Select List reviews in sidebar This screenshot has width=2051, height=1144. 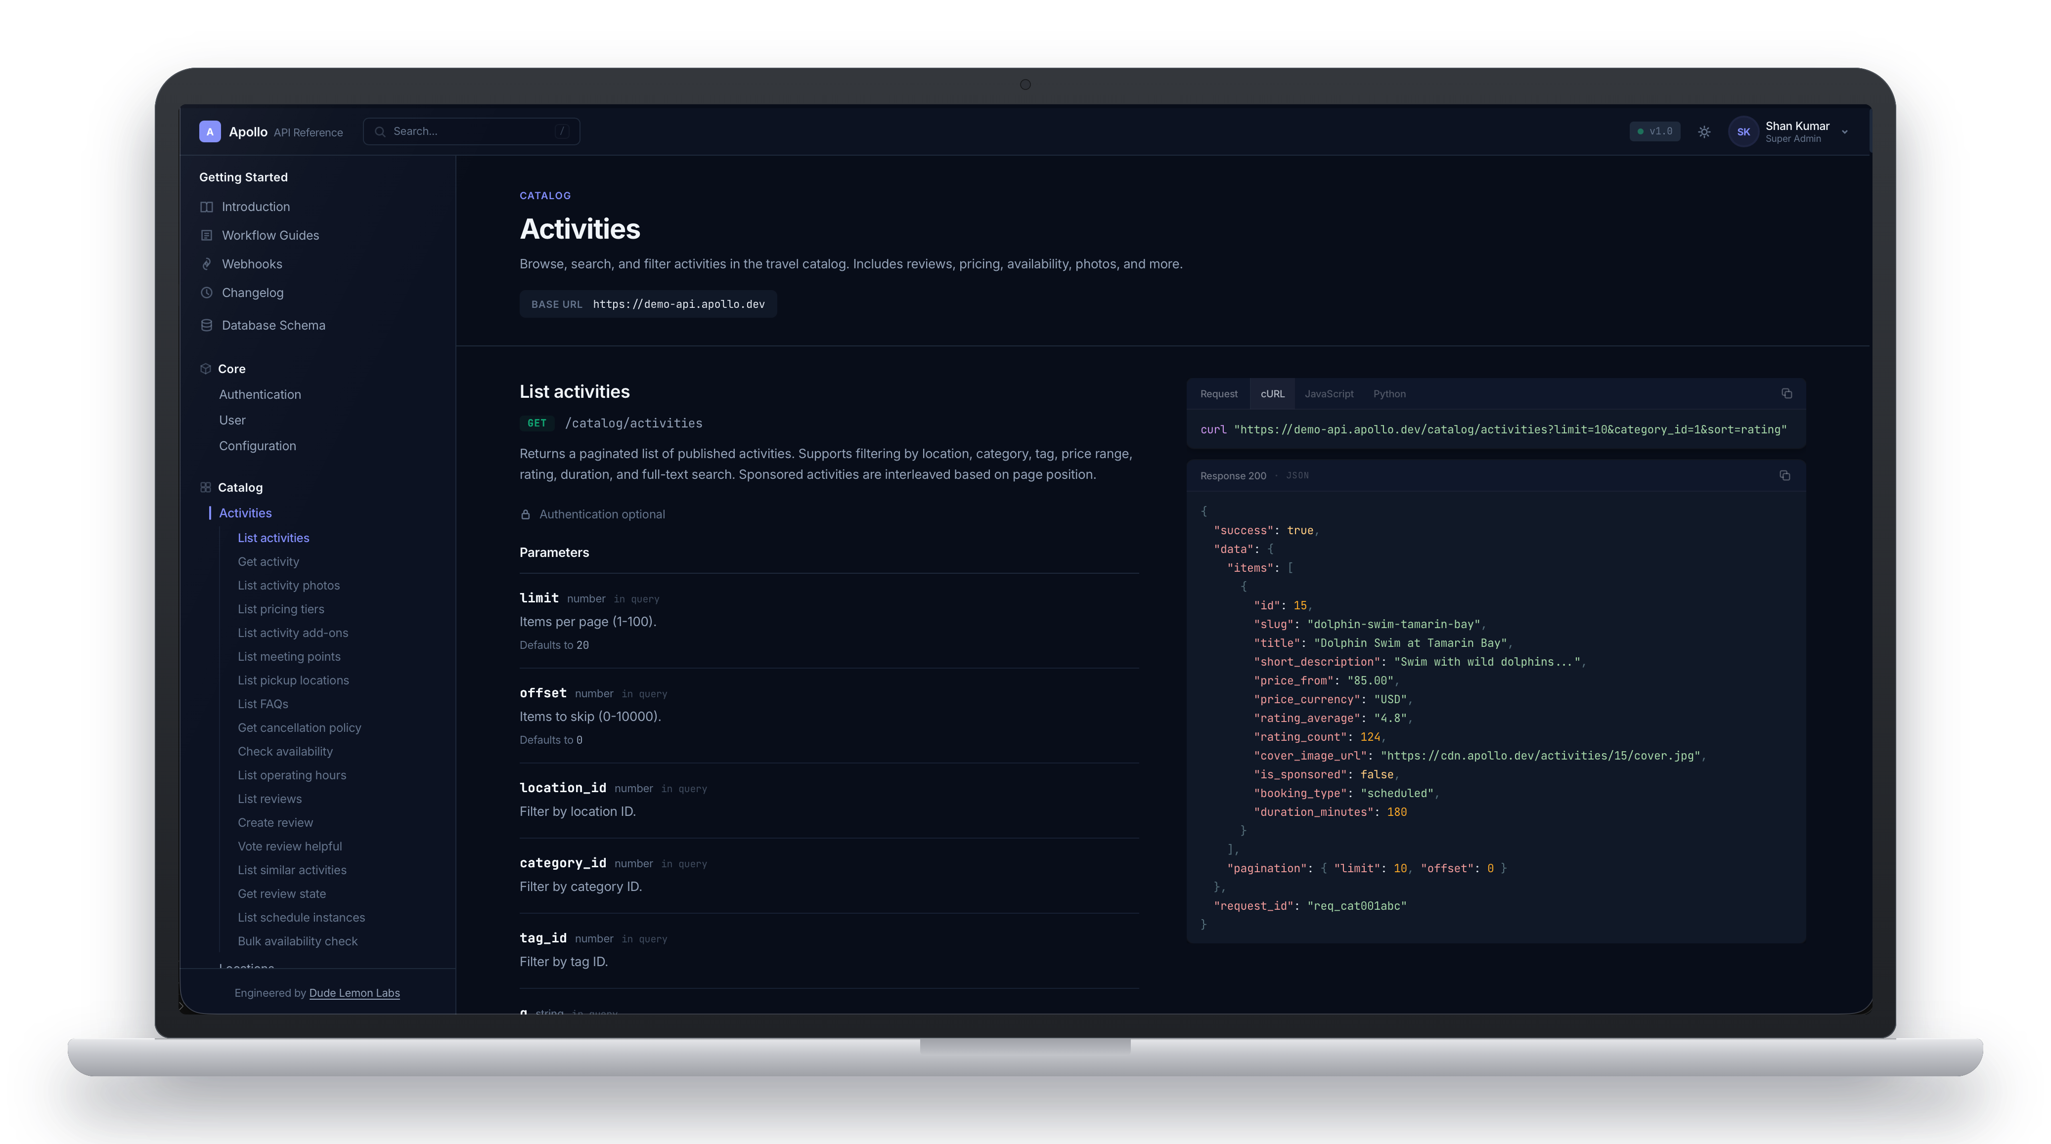point(269,800)
